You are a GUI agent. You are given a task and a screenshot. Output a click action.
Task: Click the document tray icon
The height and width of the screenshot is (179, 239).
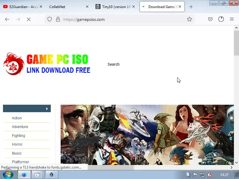(188, 175)
